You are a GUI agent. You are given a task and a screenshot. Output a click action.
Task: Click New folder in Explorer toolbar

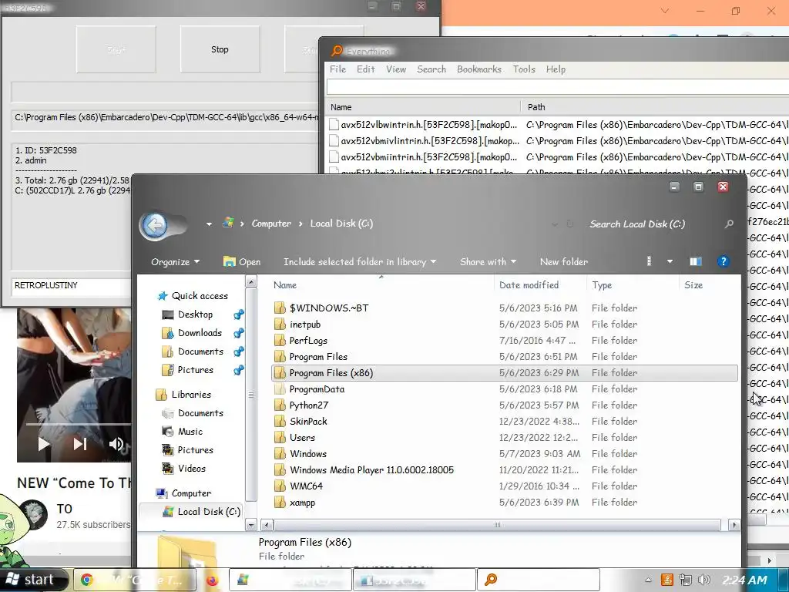pyautogui.click(x=563, y=262)
